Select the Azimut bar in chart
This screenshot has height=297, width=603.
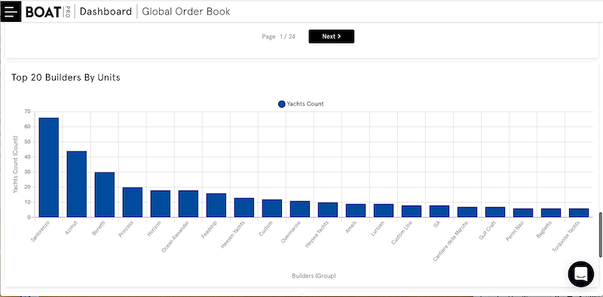pos(77,184)
